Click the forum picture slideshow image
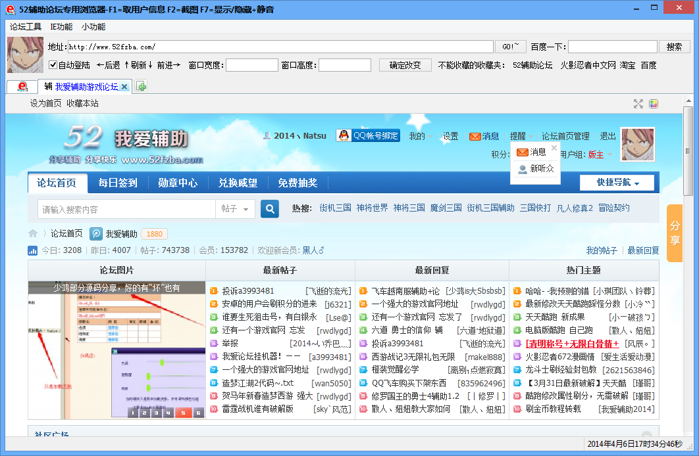The height and width of the screenshot is (456, 699). [x=116, y=350]
